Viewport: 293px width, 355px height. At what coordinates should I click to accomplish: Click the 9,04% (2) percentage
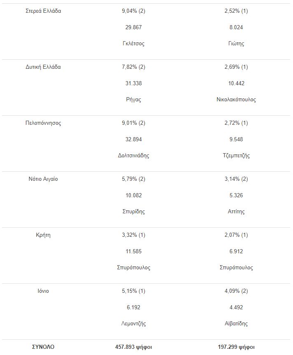134,11
